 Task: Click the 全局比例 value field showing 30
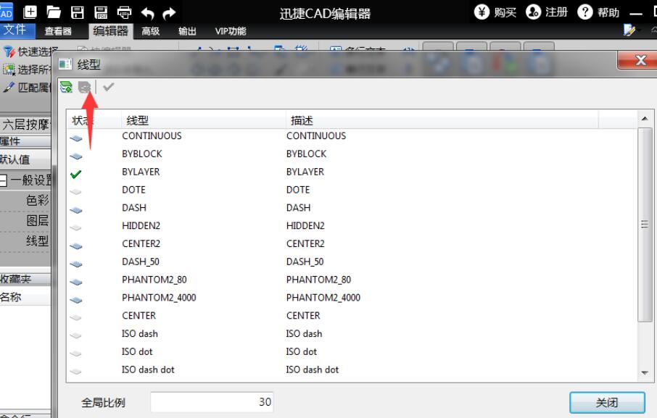[212, 402]
